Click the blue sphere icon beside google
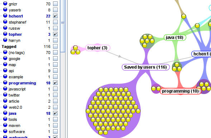This screenshot has width=211, height=138. pyautogui.click(x=5, y=58)
